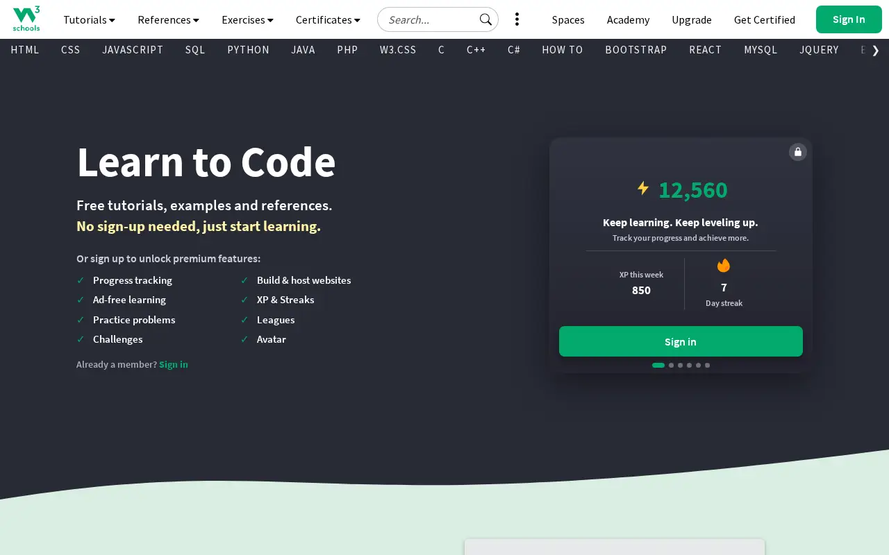Viewport: 889px width, 555px height.
Task: Click the W3Schools logo
Action: (26, 19)
